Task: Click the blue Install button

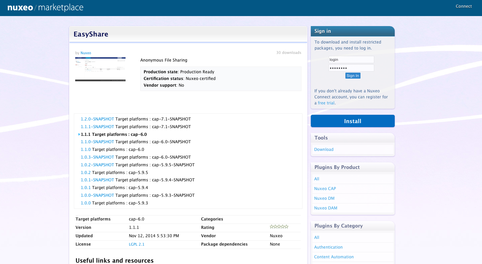Action: click(x=352, y=121)
